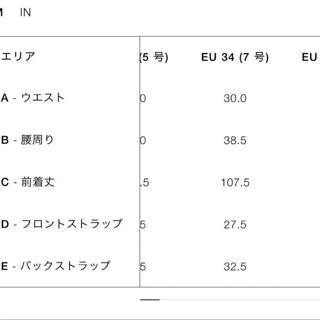The height and width of the screenshot is (320, 320).
Task: Click the エリア column header
Action: 18,57
